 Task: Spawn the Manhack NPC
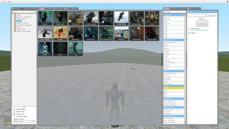[x=60, y=33]
